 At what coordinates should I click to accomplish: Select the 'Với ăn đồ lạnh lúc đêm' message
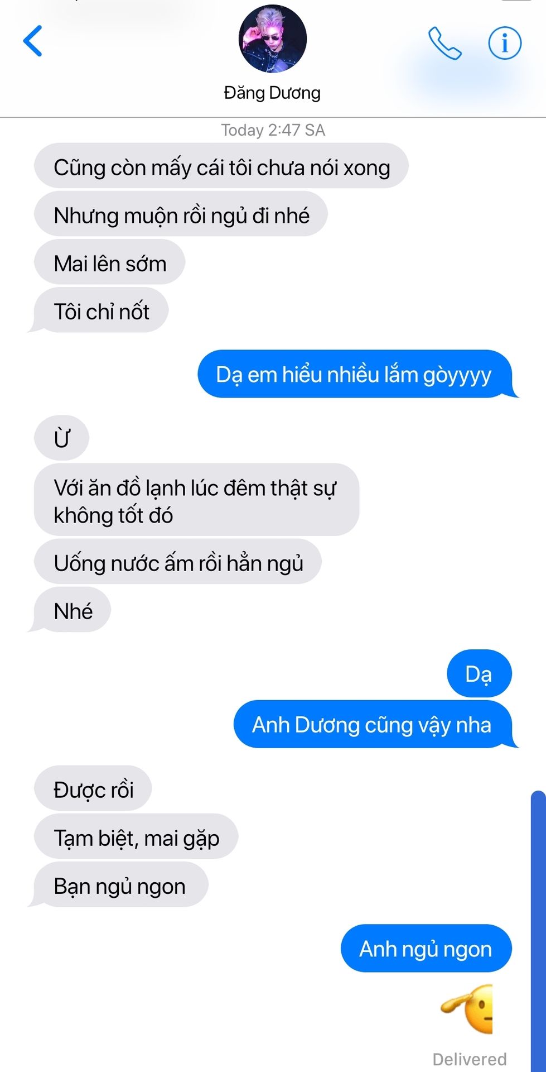(196, 500)
